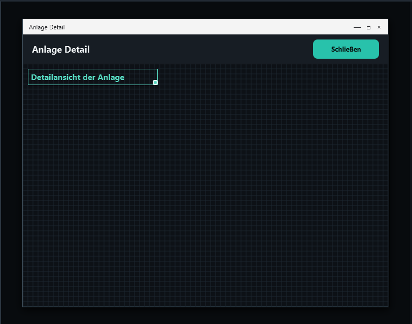Click the Anlage Detail title bar text

pyautogui.click(x=47, y=27)
